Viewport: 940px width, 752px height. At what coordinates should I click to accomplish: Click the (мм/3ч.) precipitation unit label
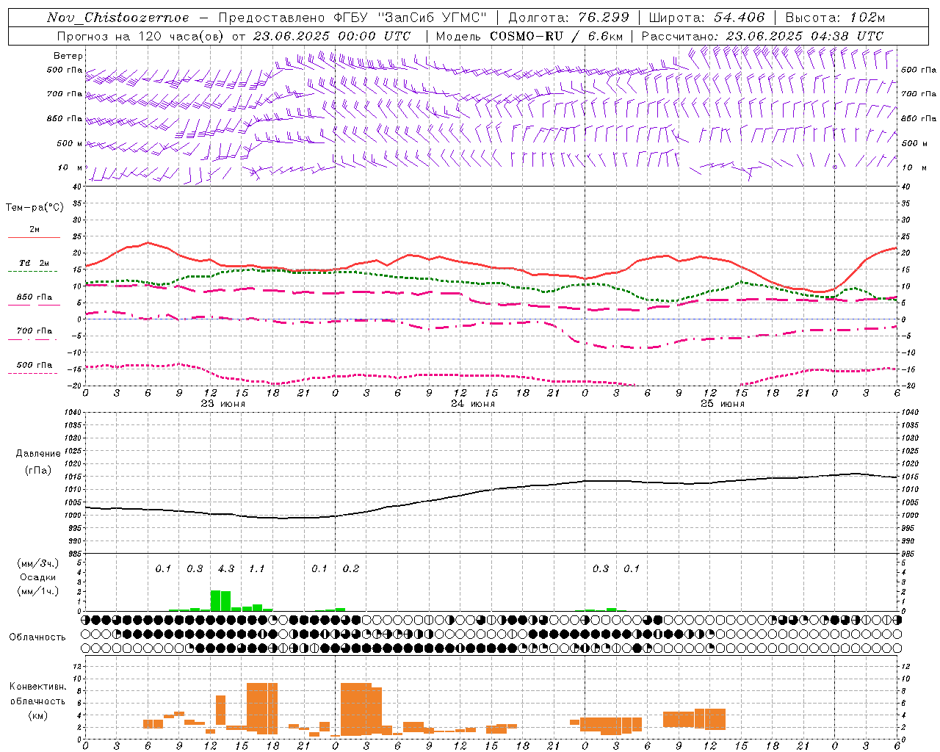click(x=38, y=563)
